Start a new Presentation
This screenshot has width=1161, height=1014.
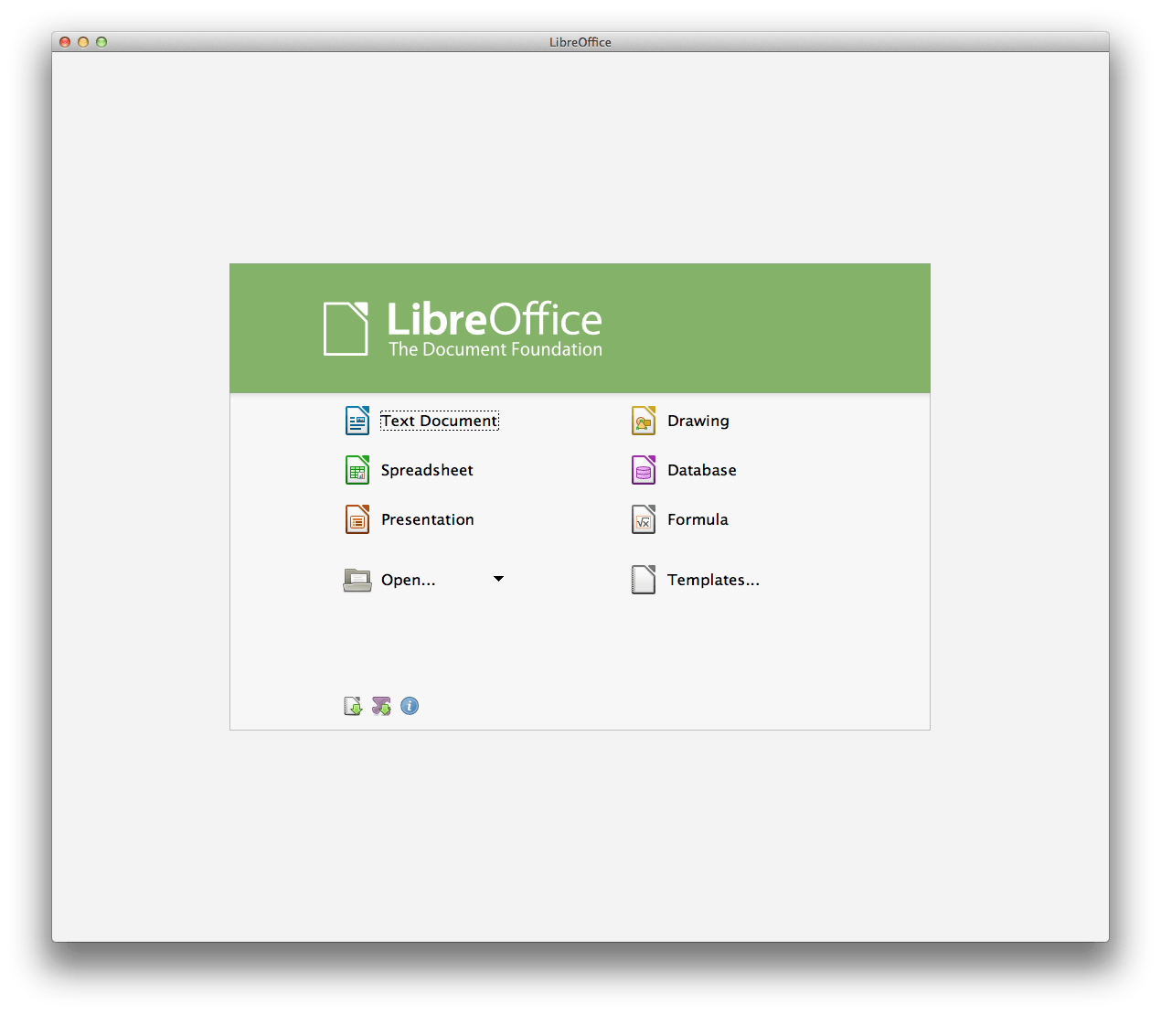tap(427, 518)
